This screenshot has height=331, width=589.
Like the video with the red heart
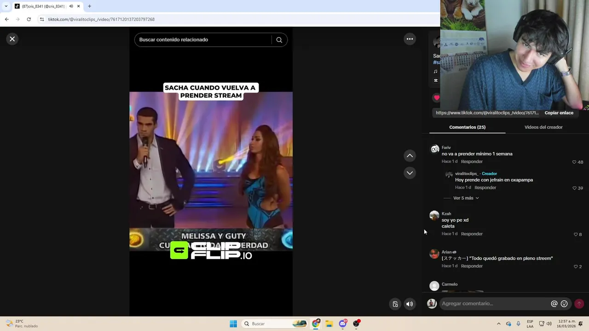point(436,97)
